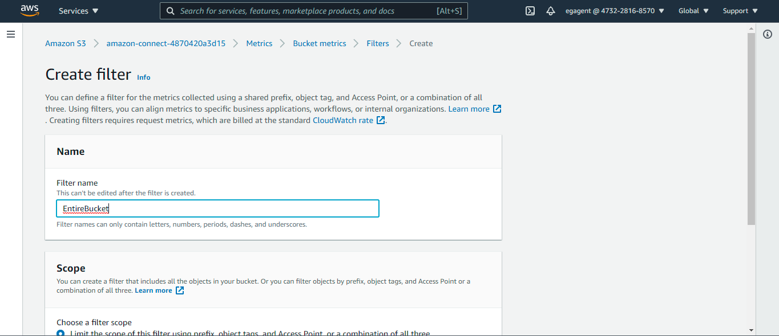Click the 'Filter names can only contain' hint
This screenshot has height=336, width=779.
pyautogui.click(x=181, y=224)
